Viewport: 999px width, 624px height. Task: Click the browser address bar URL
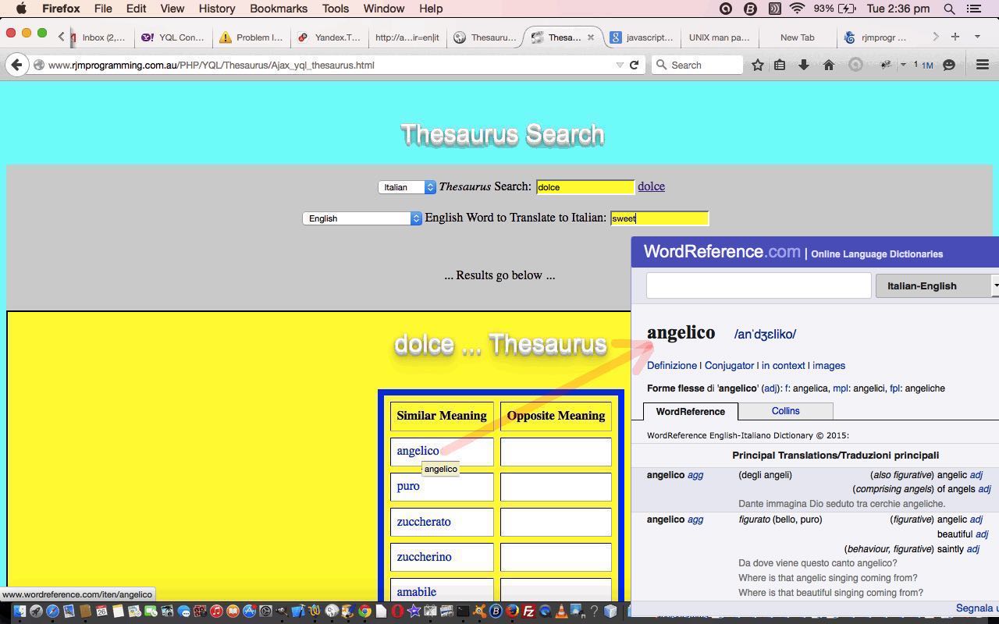[x=211, y=65]
